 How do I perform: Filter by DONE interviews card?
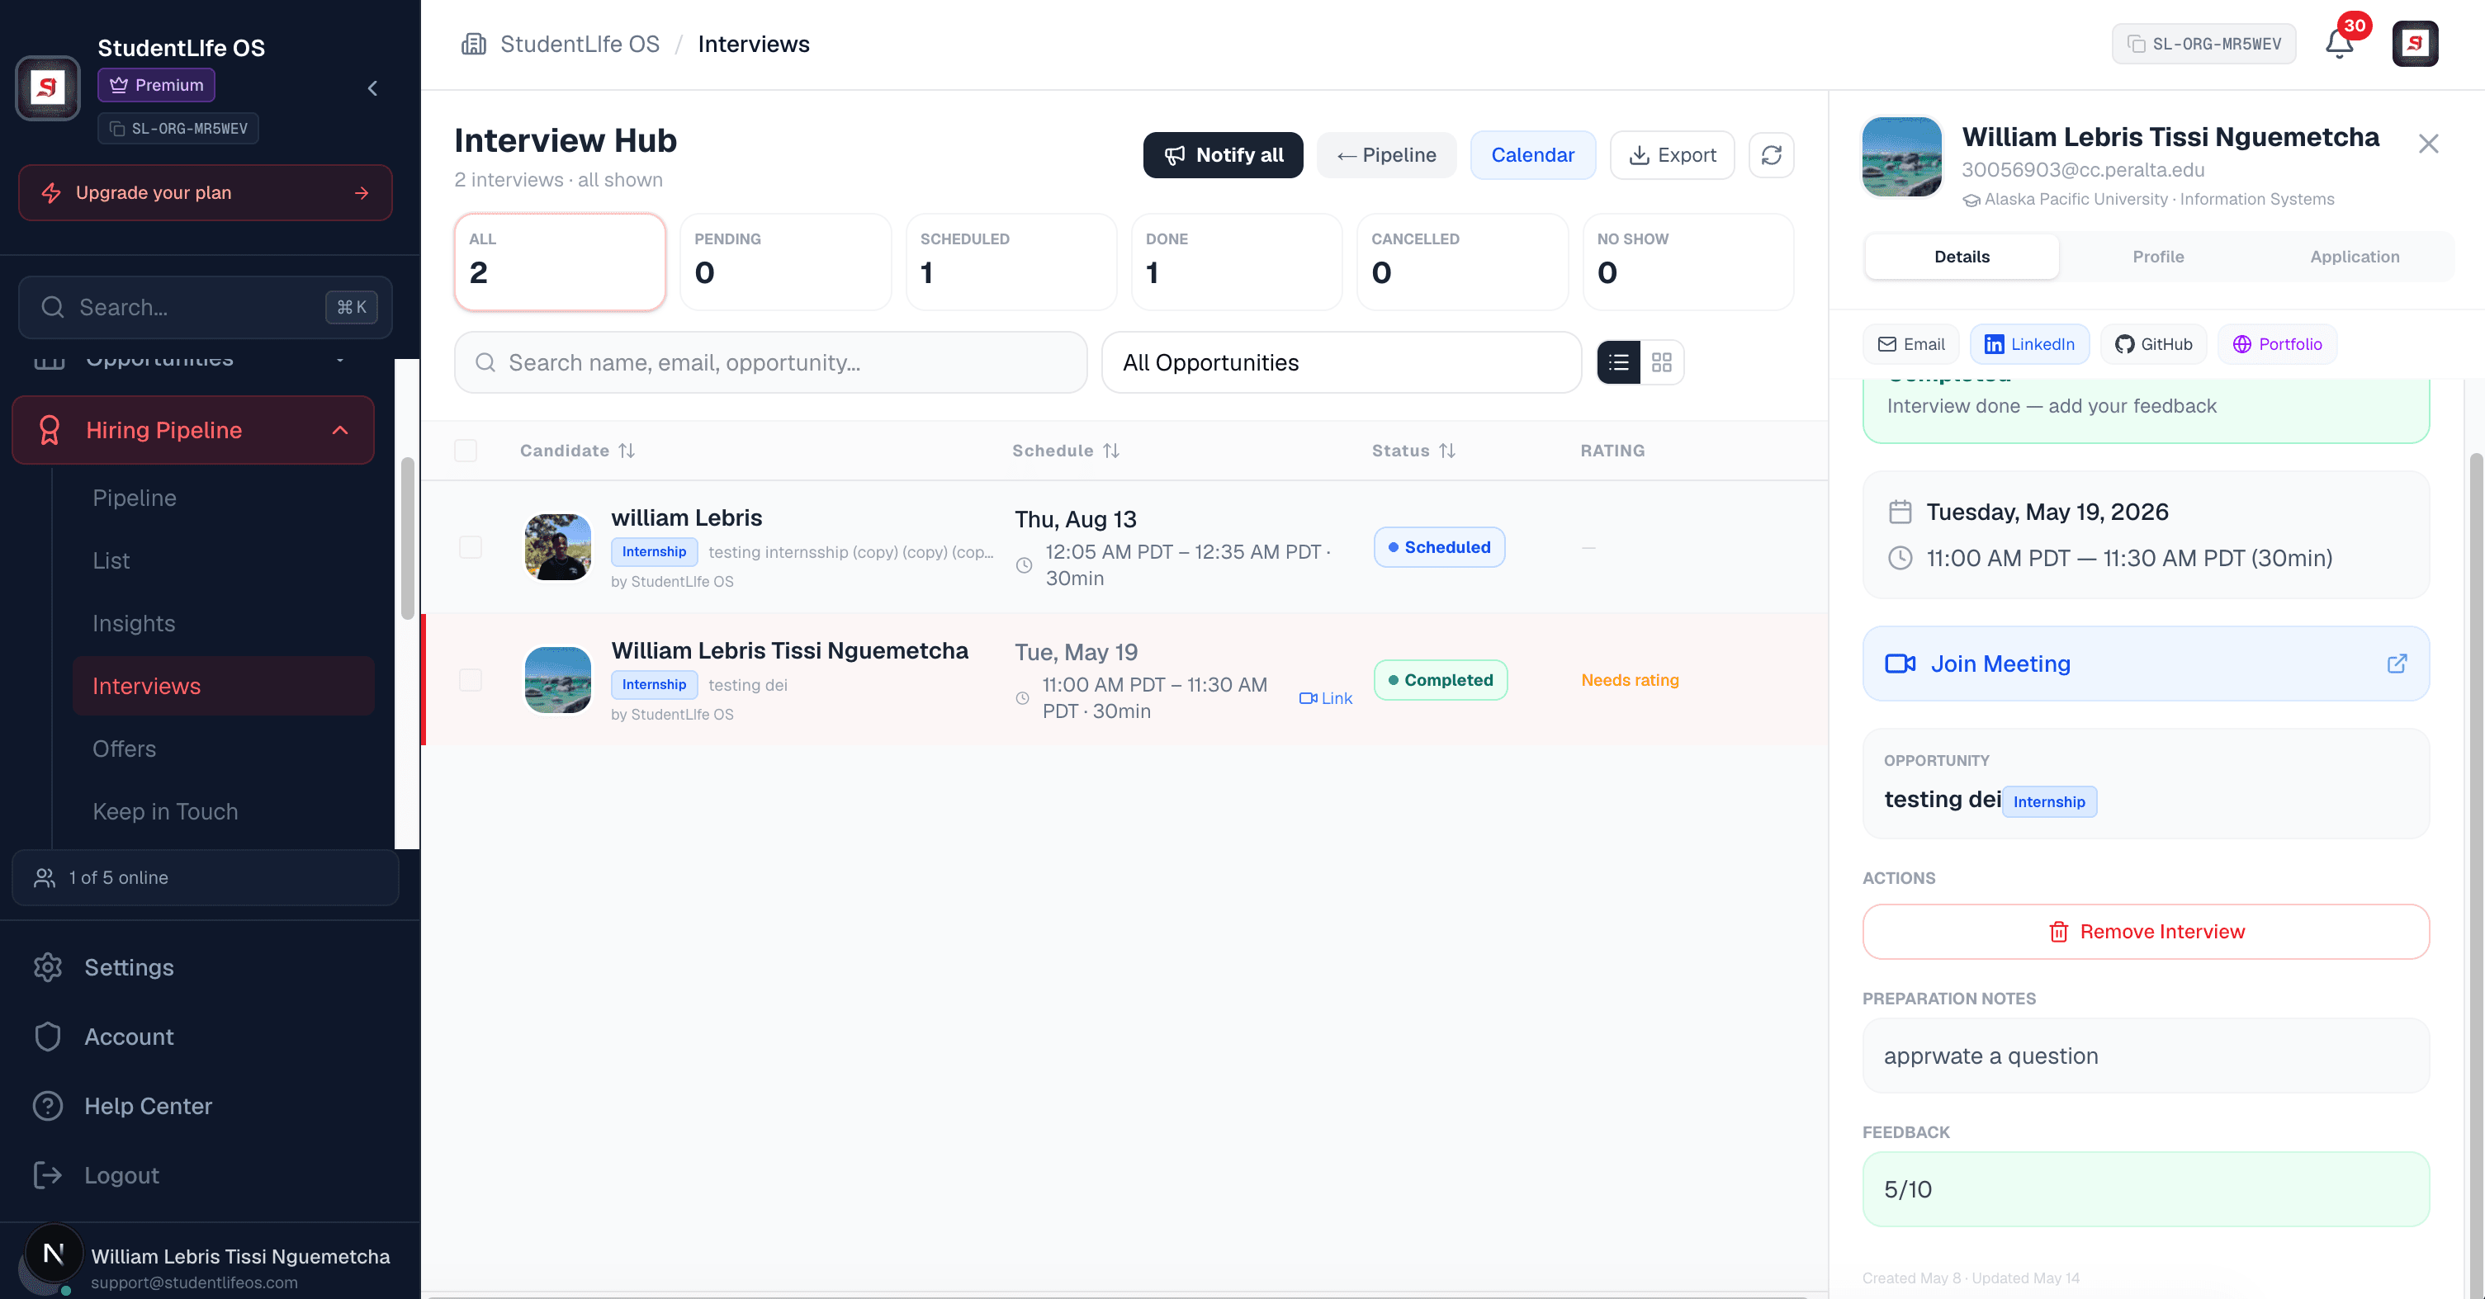coord(1237,262)
